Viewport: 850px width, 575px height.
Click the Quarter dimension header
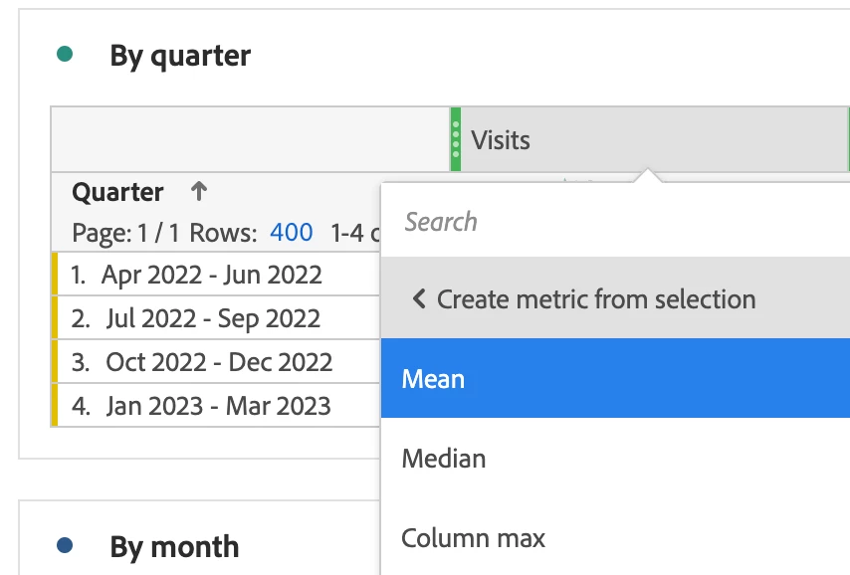point(117,192)
